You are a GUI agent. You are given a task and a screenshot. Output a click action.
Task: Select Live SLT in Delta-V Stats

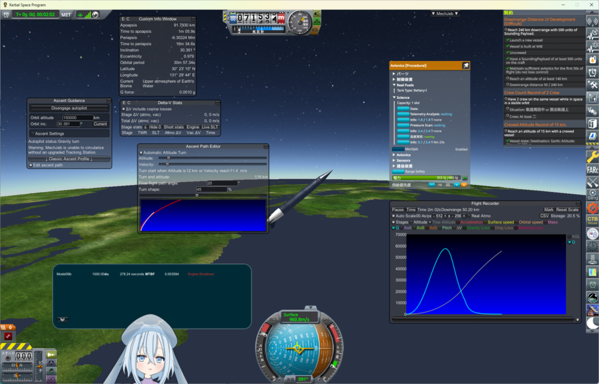tap(210, 127)
